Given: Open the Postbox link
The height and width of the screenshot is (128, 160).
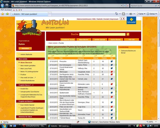Looking at the screenshot, I should click(x=23, y=74).
